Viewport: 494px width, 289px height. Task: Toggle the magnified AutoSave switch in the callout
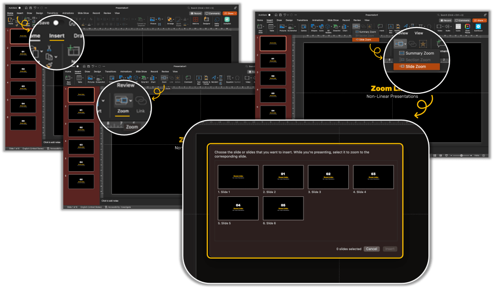pyautogui.click(x=56, y=23)
